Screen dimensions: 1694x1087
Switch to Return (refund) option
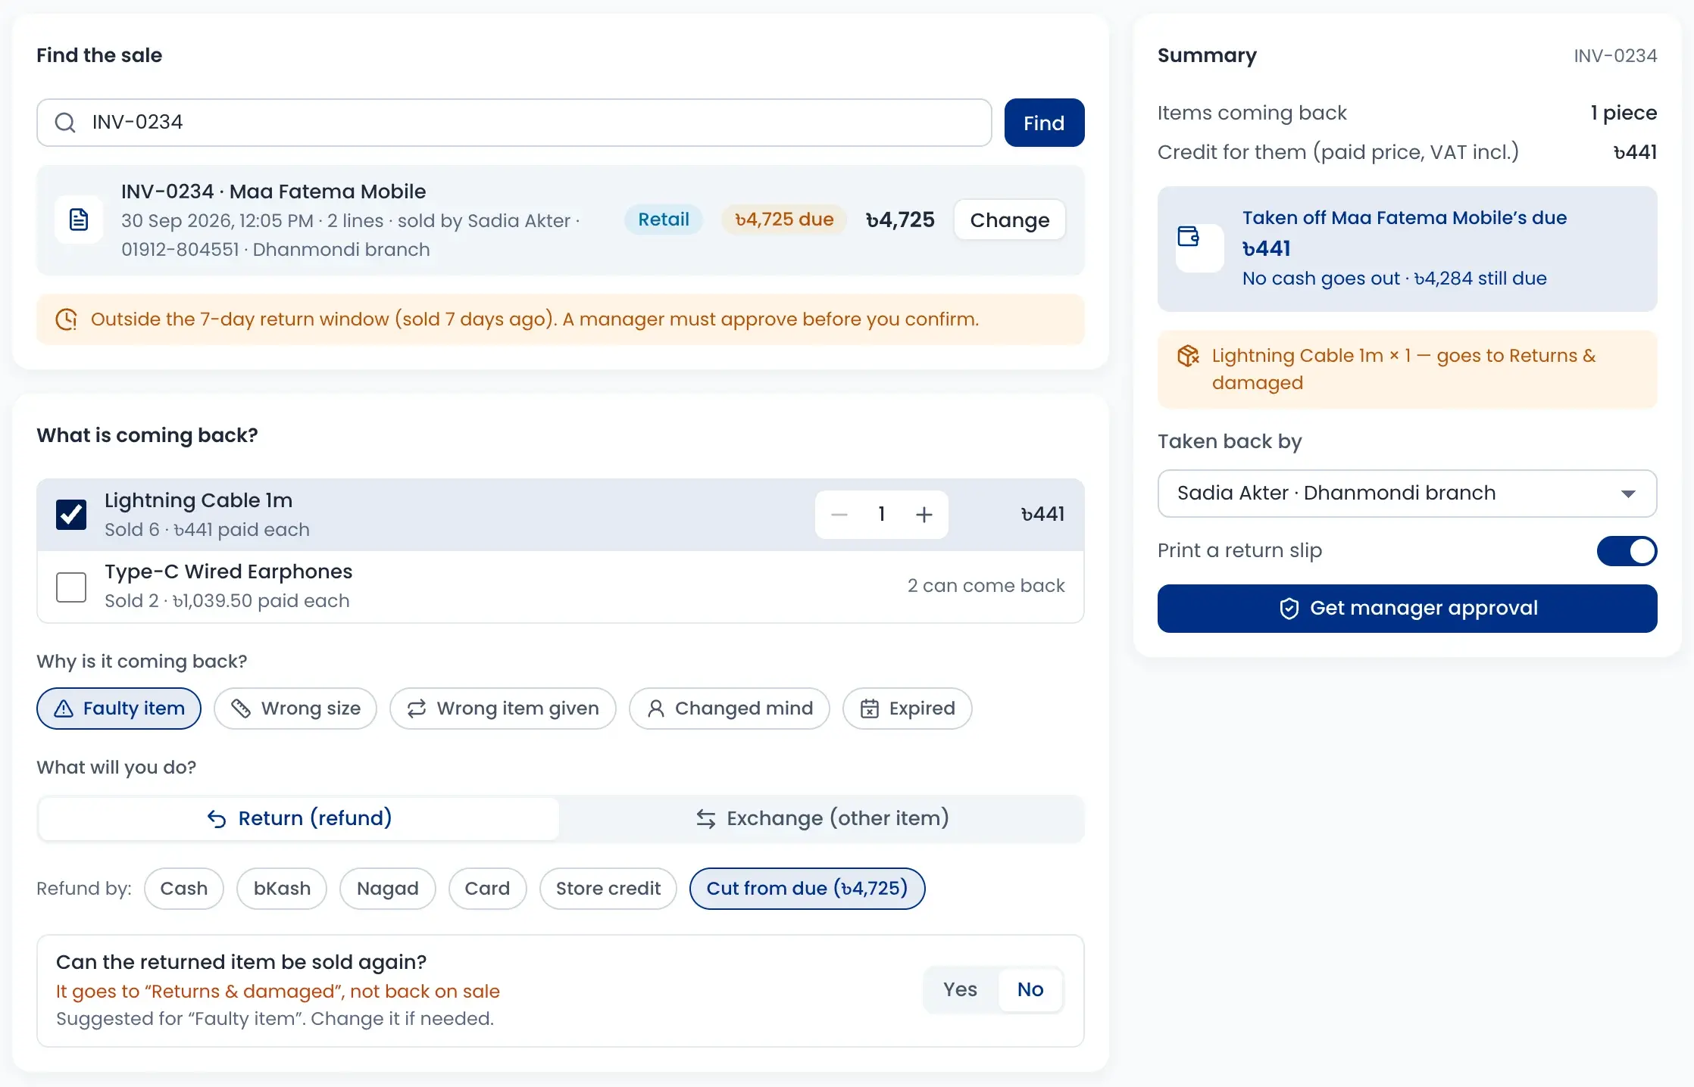click(299, 818)
